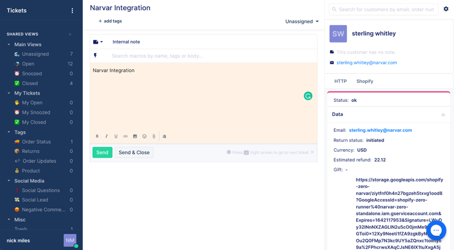
Task: Dismiss the next-ticket shortcut hint
Action: coord(312,152)
